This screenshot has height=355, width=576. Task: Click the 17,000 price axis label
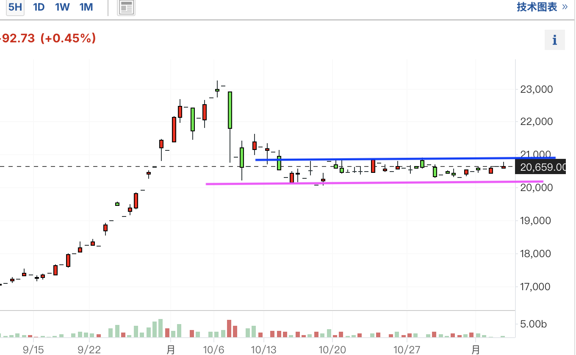pyautogui.click(x=535, y=287)
